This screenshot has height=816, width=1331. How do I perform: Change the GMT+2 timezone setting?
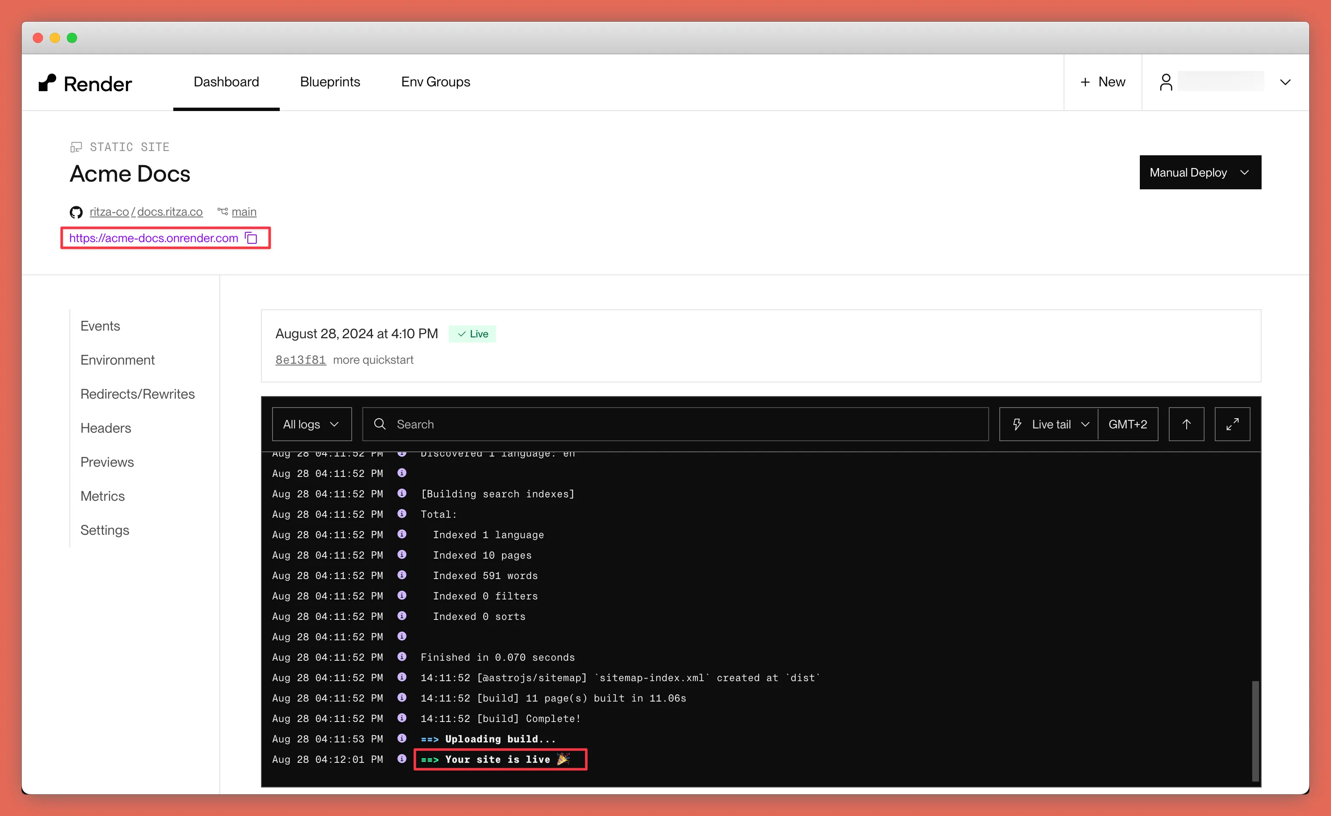[x=1127, y=424]
